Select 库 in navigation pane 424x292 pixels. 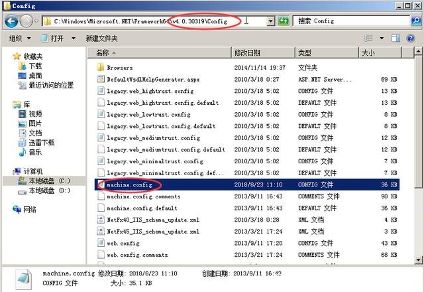coord(22,104)
